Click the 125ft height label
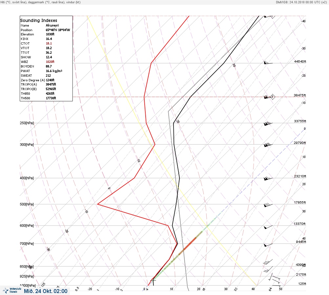 pos(302,284)
